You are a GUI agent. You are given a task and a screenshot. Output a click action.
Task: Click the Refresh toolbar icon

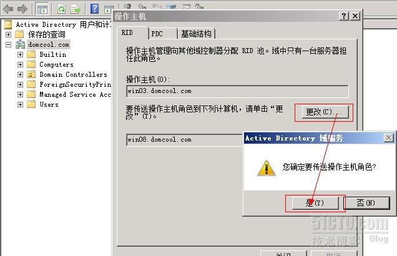pos(61,9)
